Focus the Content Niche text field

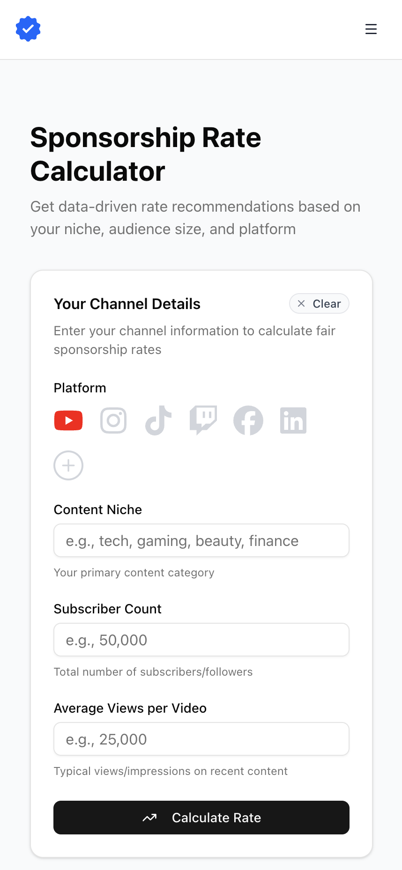pyautogui.click(x=201, y=540)
